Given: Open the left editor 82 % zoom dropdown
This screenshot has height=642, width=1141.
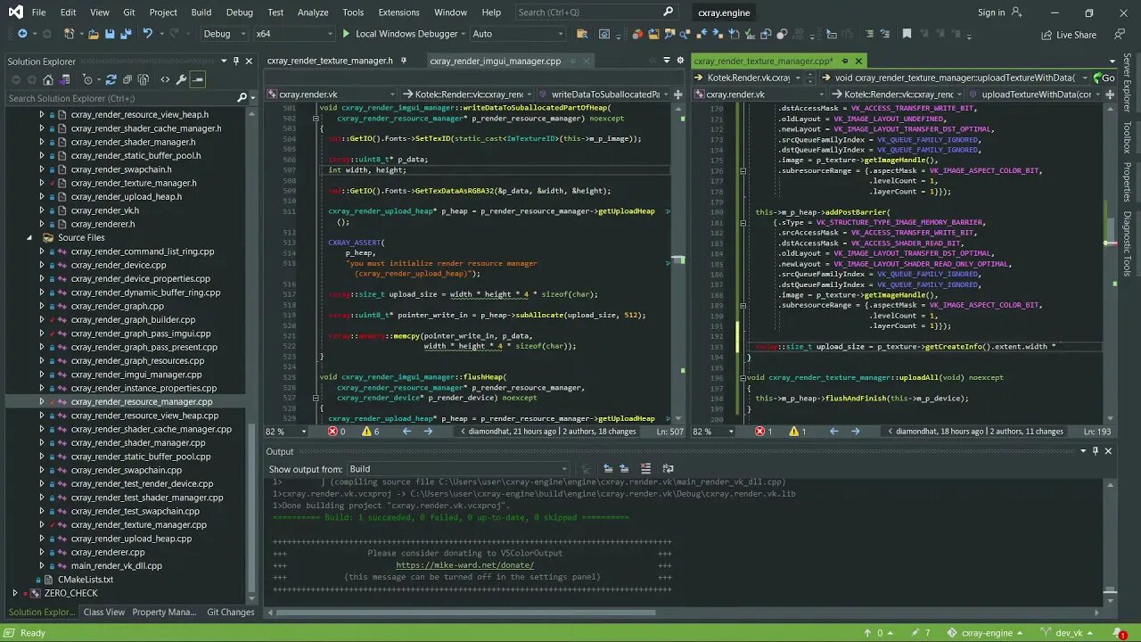Looking at the screenshot, I should coord(287,432).
